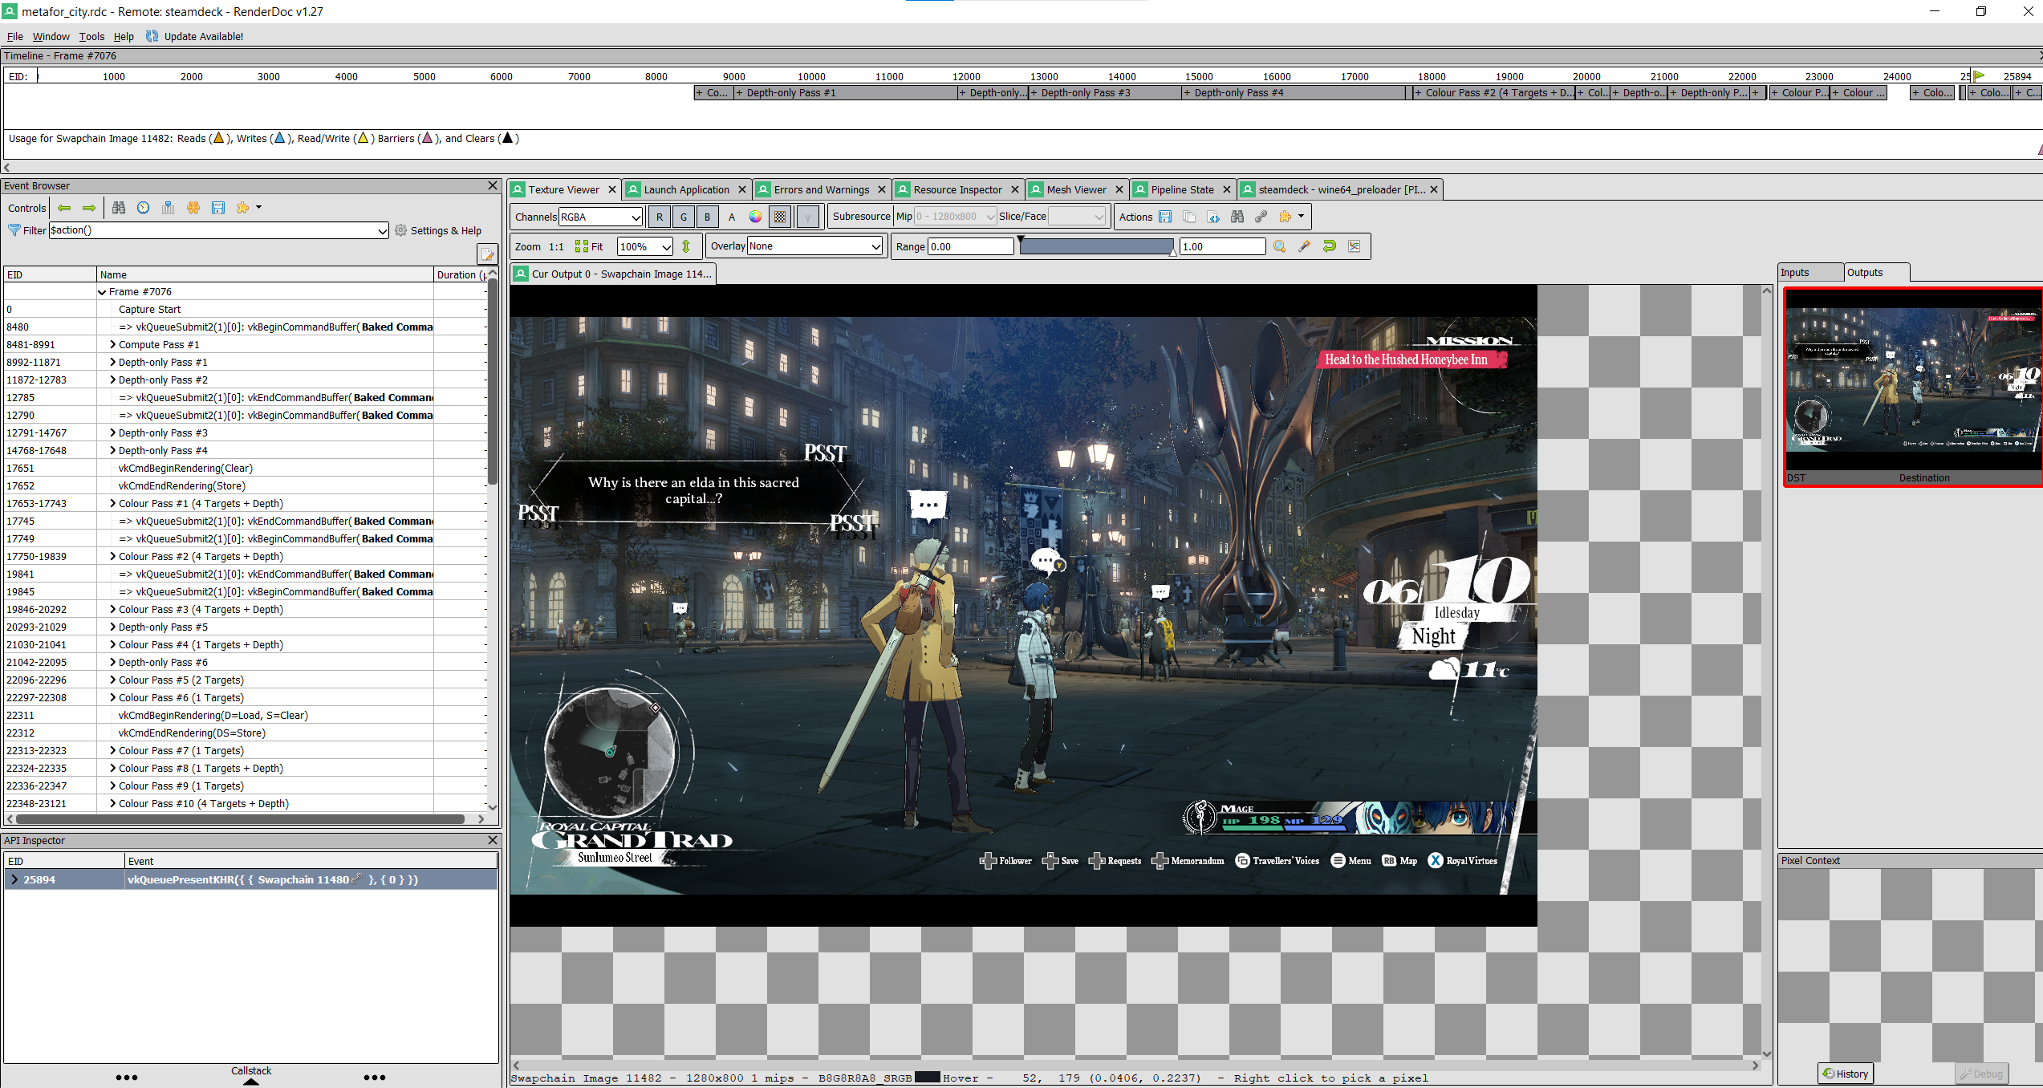
Task: Reset range with green return arrow icon
Action: click(1330, 246)
